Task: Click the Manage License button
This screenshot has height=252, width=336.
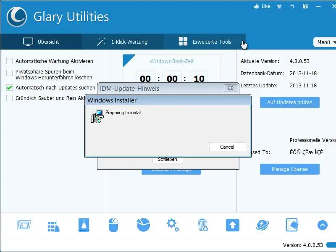Action: [290, 169]
